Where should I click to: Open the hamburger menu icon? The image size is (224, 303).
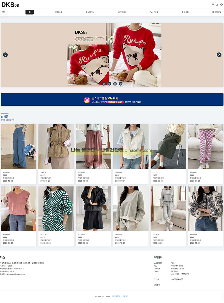click(x=3, y=12)
